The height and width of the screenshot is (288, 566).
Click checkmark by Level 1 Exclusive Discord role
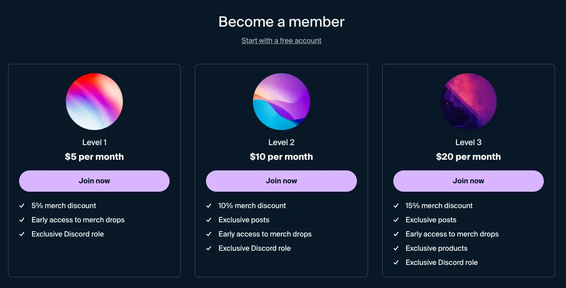pyautogui.click(x=22, y=234)
